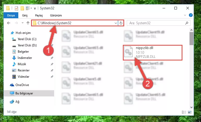Screen dimensions: 201x122
Task: Switch to details view layout
Action: 184,112
